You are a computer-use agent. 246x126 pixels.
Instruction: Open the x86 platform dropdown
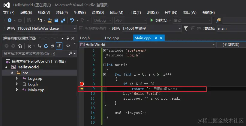(131, 20)
